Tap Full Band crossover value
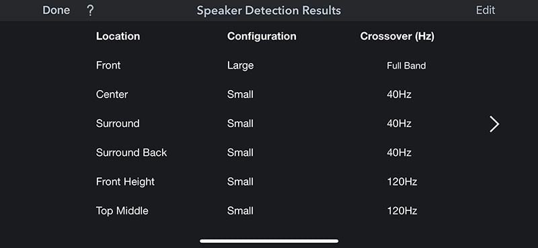This screenshot has height=248, width=538. [x=406, y=65]
